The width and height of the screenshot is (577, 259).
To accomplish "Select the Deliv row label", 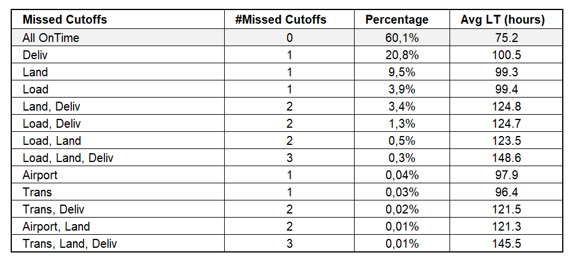I will (x=34, y=56).
